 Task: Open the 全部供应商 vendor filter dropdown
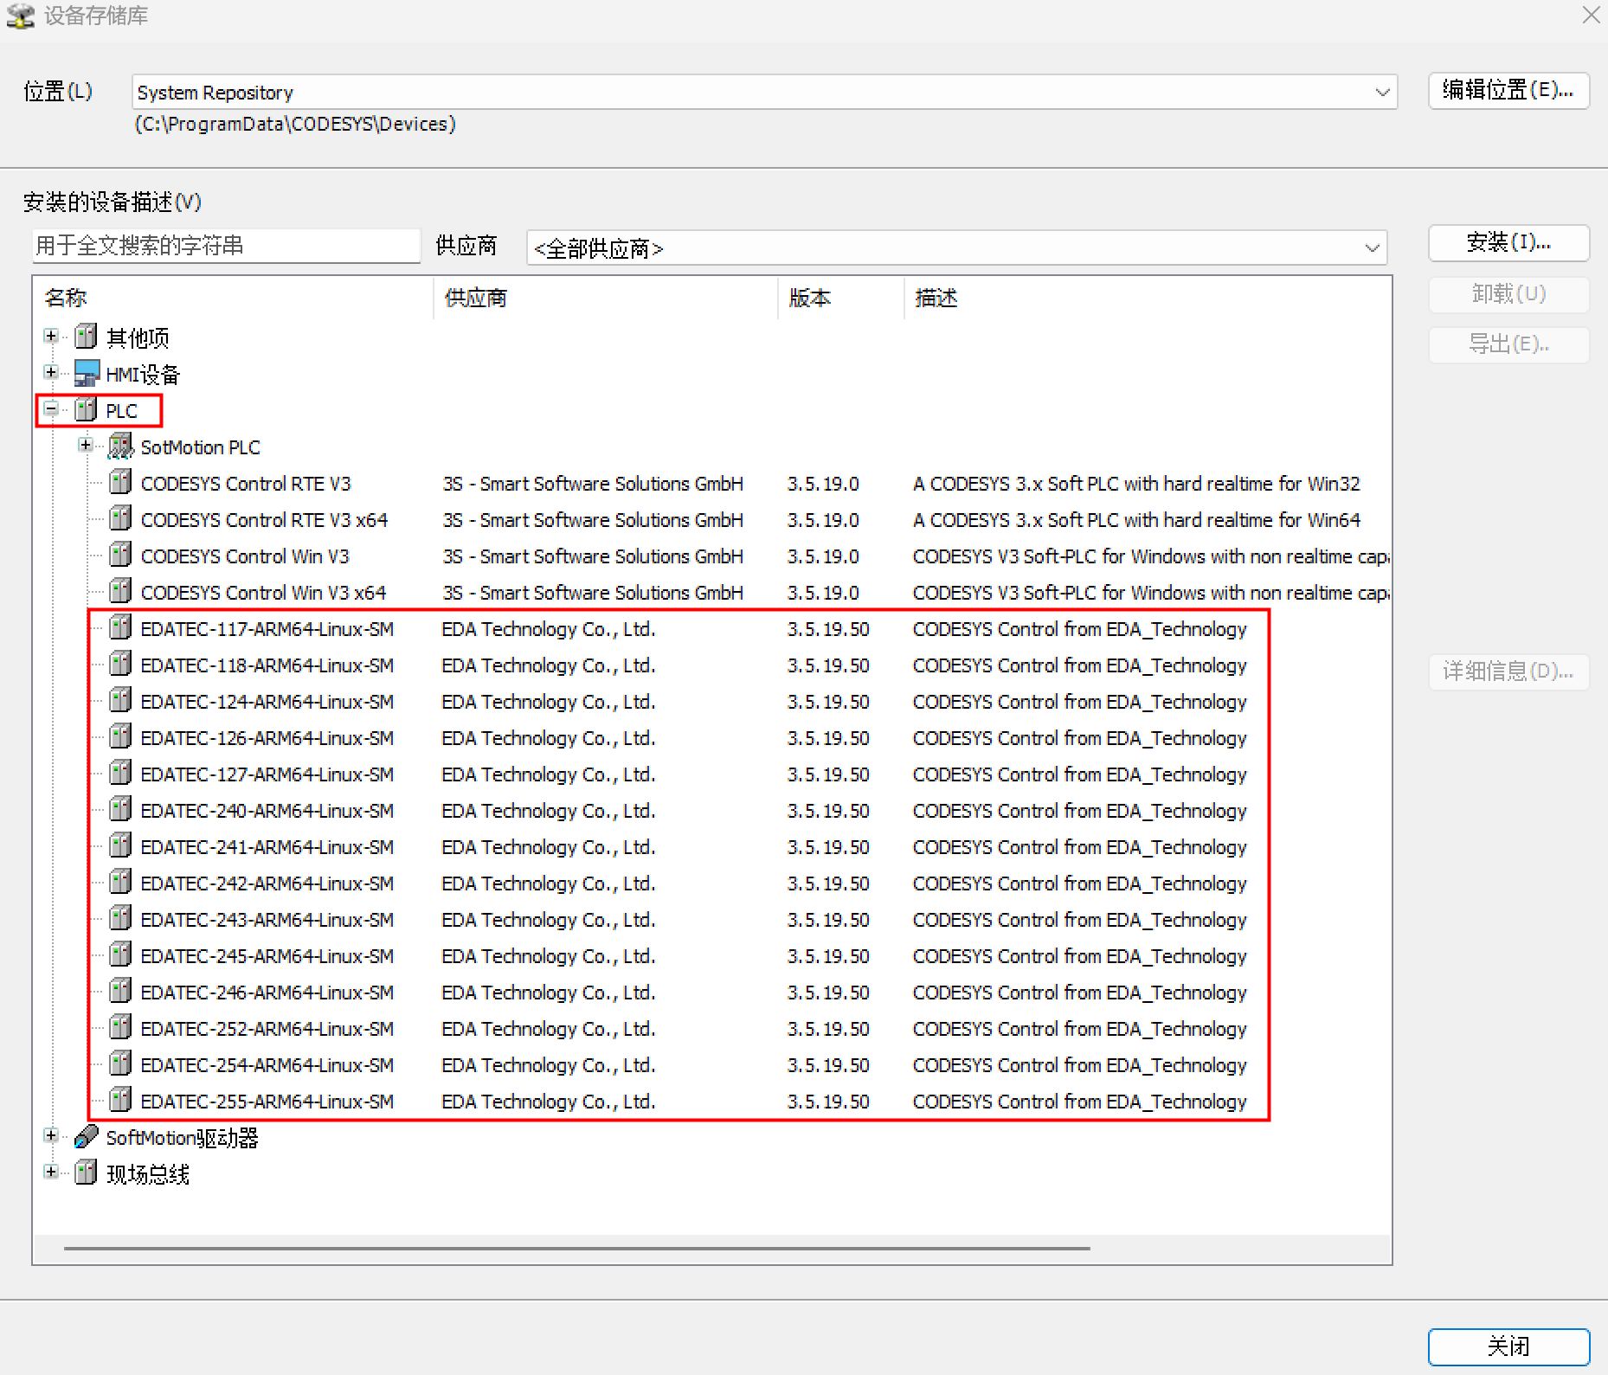pos(1372,248)
